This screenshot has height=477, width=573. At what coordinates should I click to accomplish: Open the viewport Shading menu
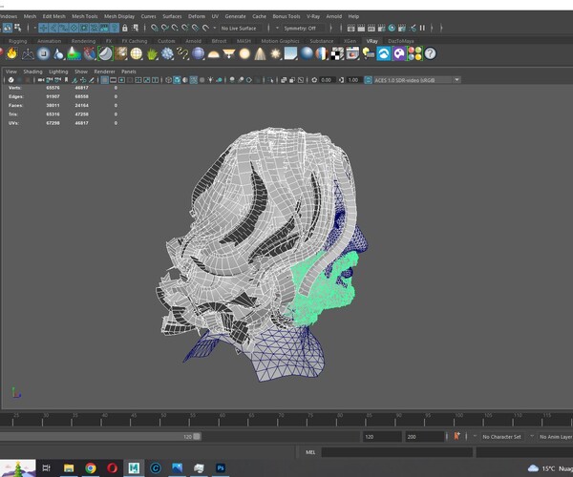(x=32, y=72)
